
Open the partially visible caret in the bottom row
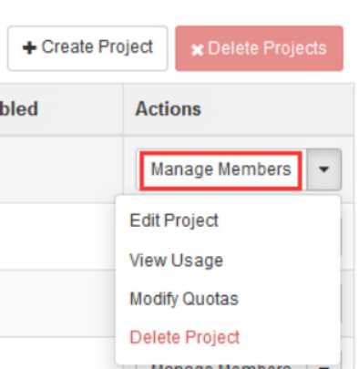click(323, 366)
